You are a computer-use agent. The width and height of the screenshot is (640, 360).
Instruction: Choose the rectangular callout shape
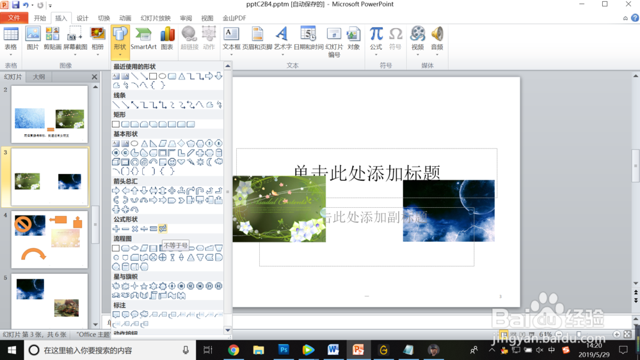pyautogui.click(x=116, y=315)
